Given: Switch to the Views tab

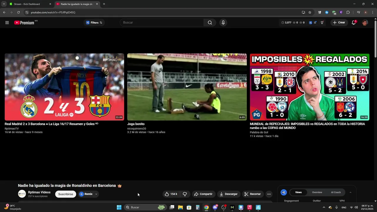Looking at the screenshot, I should tap(298, 192).
